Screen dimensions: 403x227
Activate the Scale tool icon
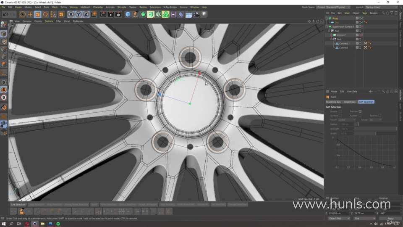coord(38,14)
